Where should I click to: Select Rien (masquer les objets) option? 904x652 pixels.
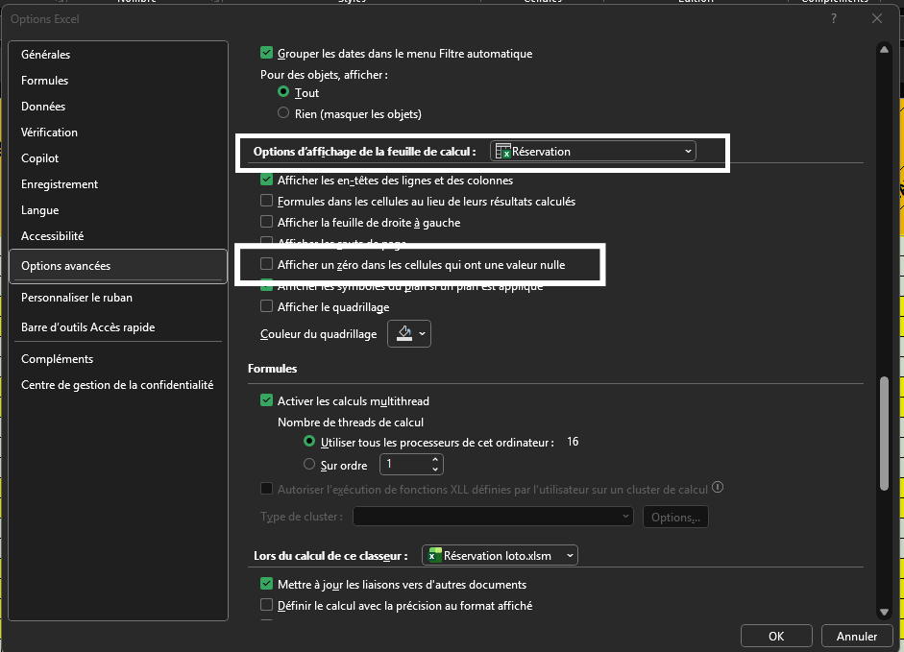click(283, 113)
